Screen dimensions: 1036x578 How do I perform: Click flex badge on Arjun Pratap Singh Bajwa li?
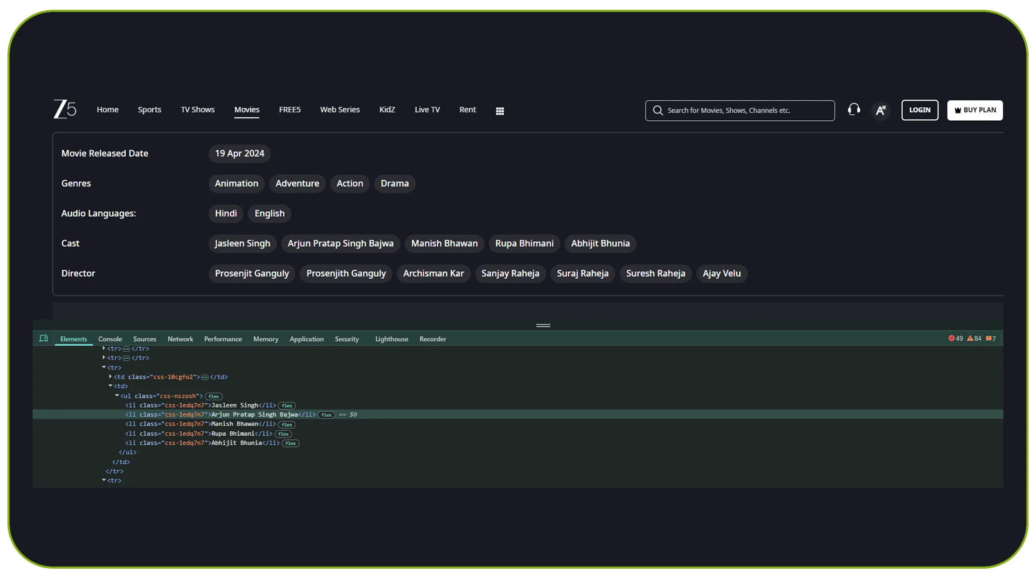[x=326, y=415]
